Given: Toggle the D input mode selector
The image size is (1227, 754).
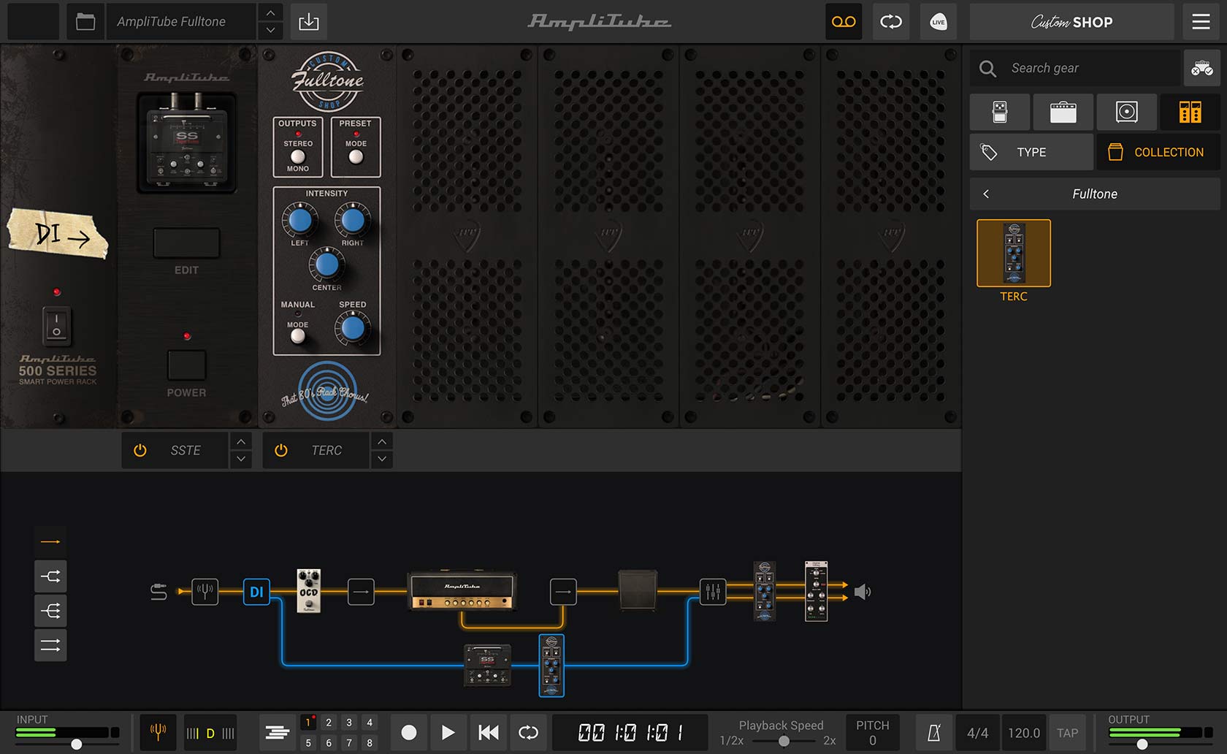Looking at the screenshot, I should (x=210, y=733).
